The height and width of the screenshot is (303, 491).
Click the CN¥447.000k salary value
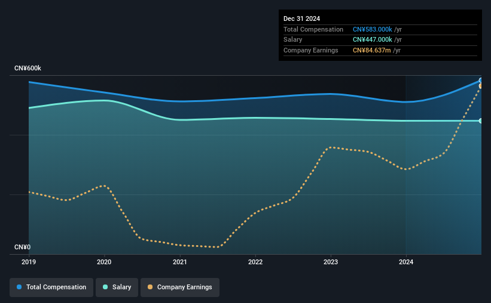pos(373,40)
